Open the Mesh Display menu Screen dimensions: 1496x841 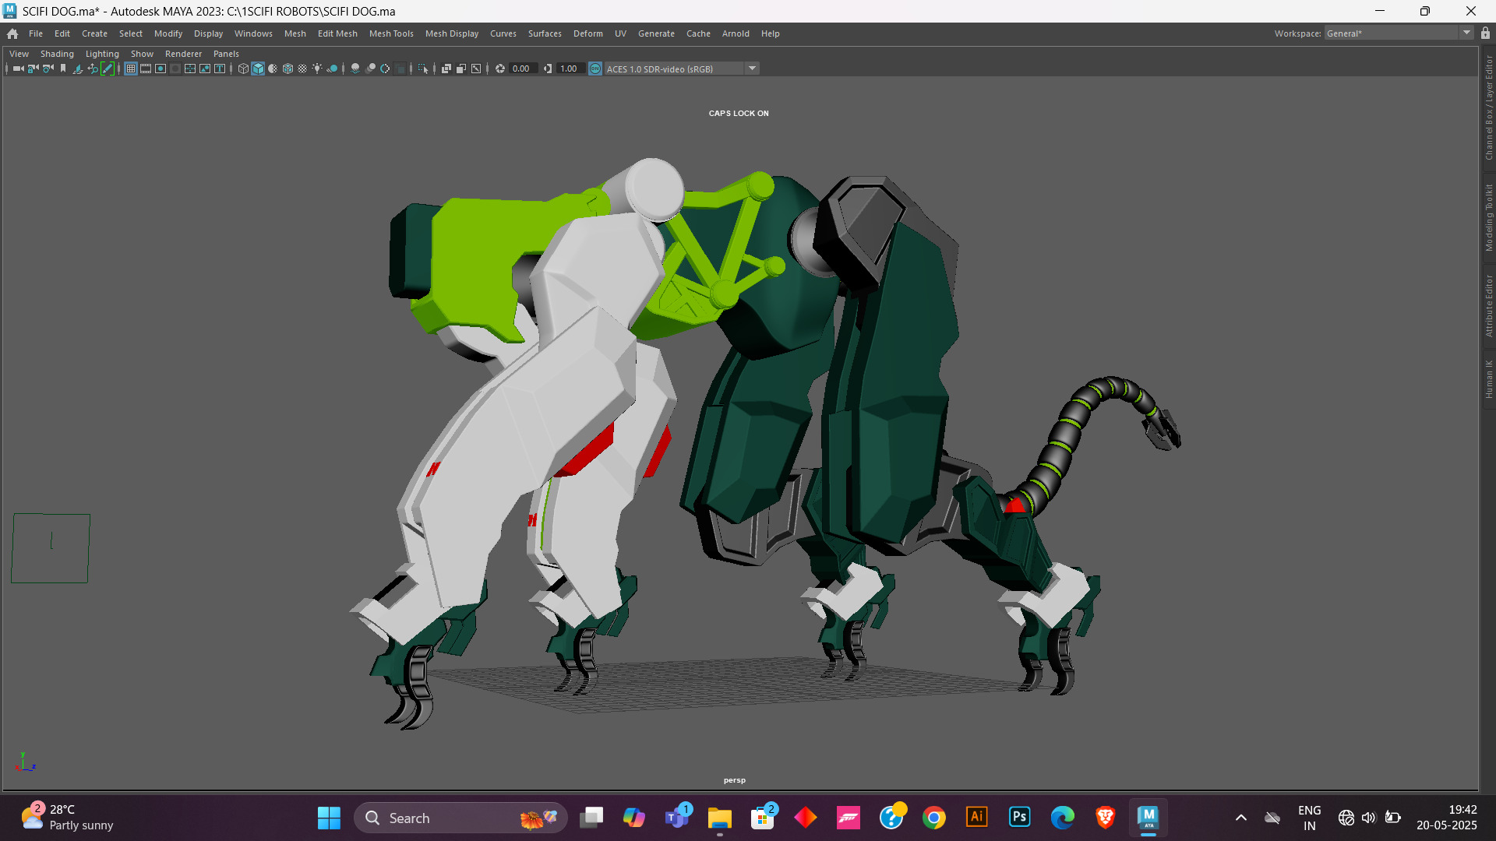pyautogui.click(x=452, y=33)
